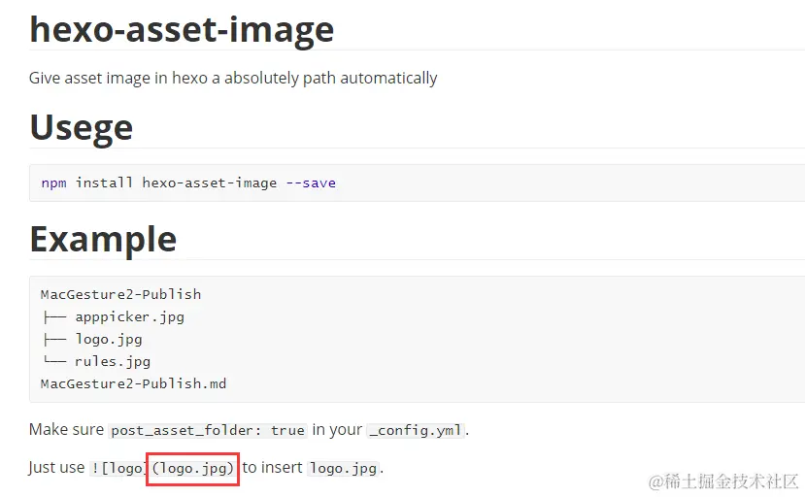Click the _config.yml inline code
Screen dimensions: 805x497
tap(416, 430)
